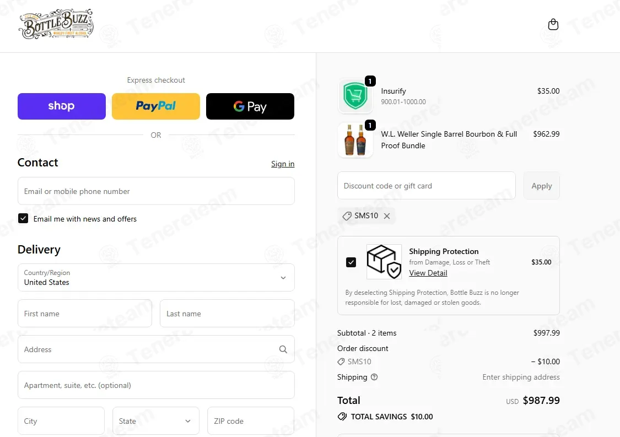Uncheck Email me with news and offers
Viewport: 620px width, 437px height.
point(23,218)
